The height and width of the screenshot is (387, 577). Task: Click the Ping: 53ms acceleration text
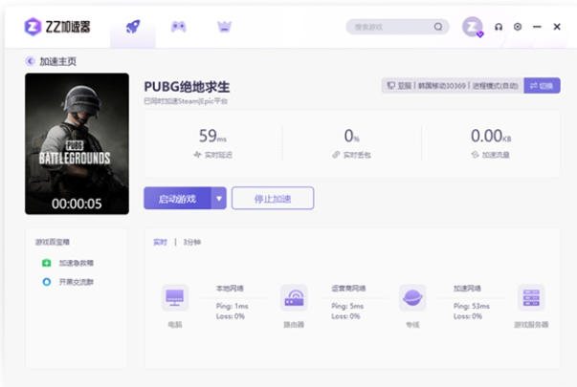tap(472, 306)
